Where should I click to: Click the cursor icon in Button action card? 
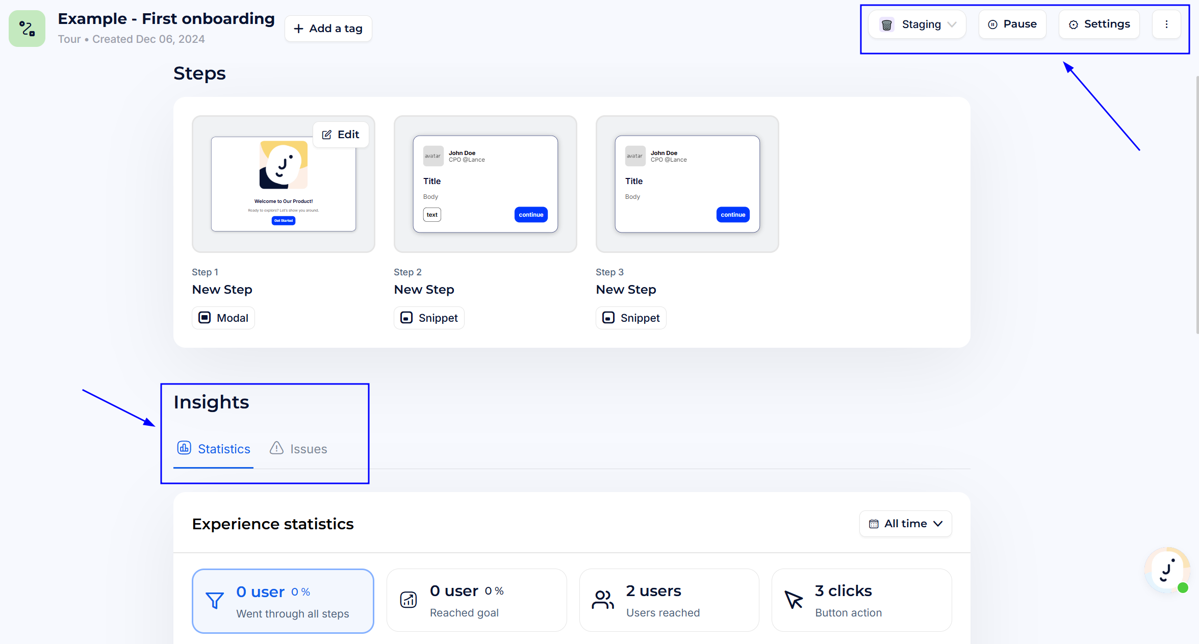[794, 600]
